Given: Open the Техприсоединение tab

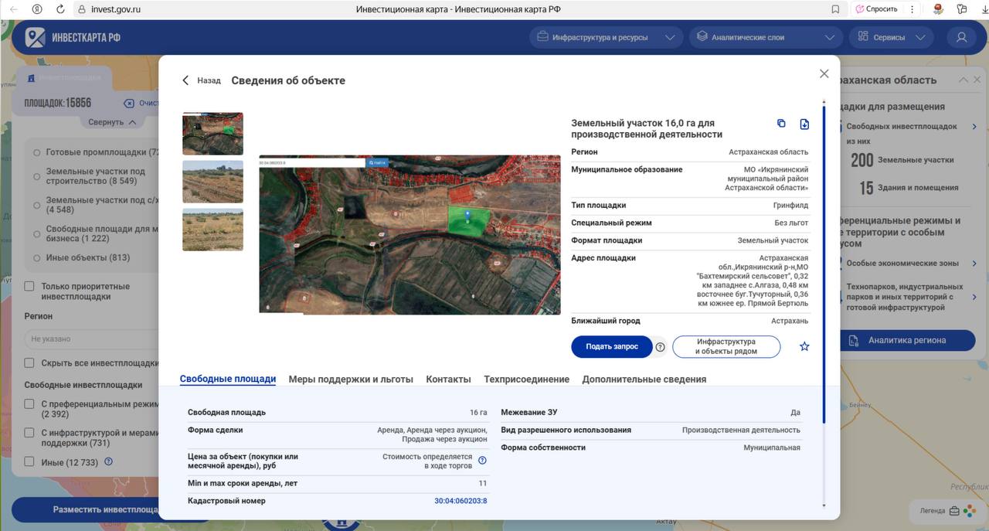Looking at the screenshot, I should pos(526,379).
